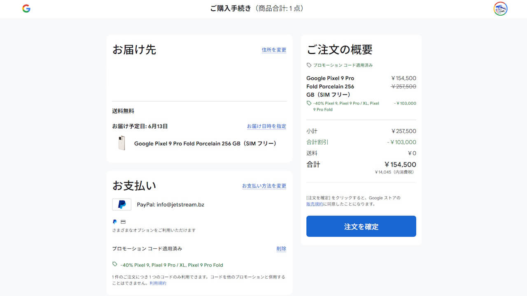The height and width of the screenshot is (296, 527).
Task: Click the -40% Pixel 9 promo text in payment card
Action: click(x=172, y=265)
